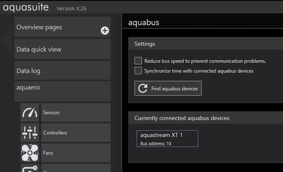Click the plus icon on Overview pages
Screen dimensions: 283x172
[x=105, y=31]
